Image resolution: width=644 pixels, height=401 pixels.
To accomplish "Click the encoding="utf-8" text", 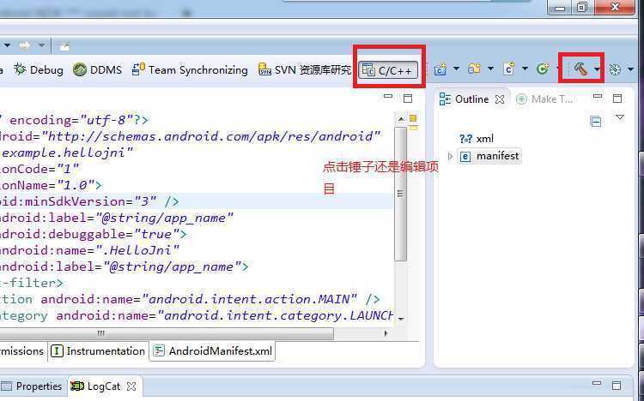I will 71,120.
